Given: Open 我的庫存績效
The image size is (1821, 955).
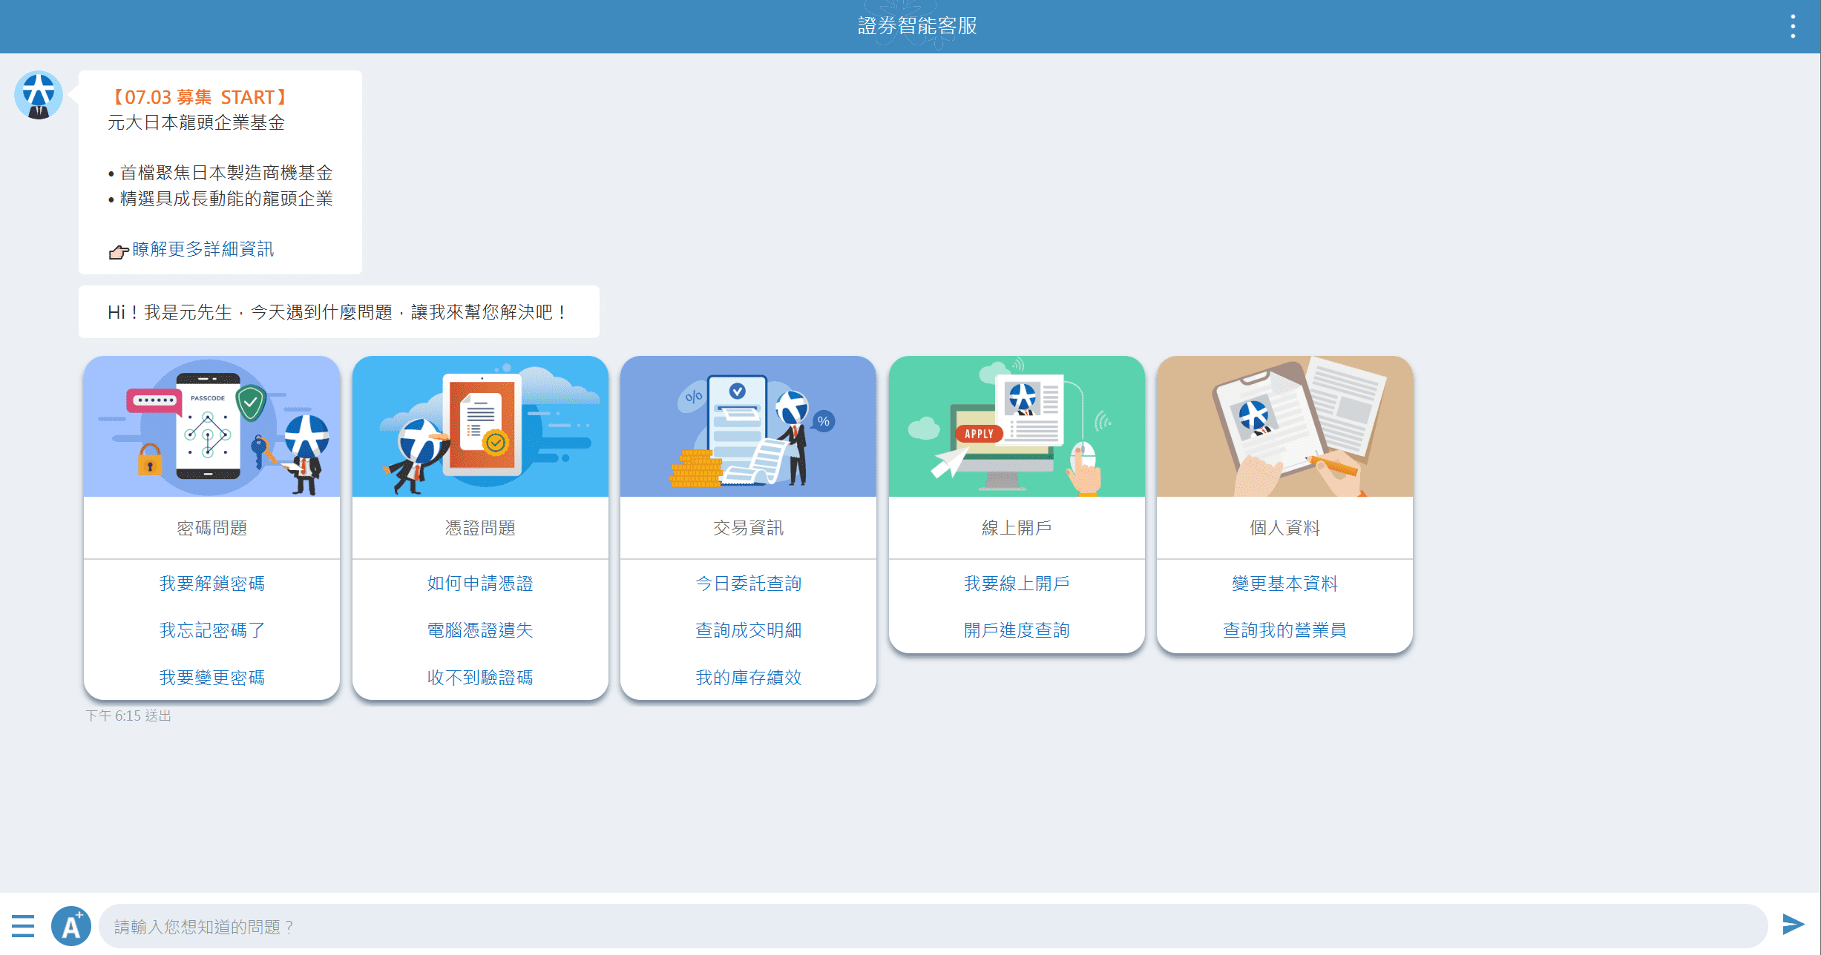Looking at the screenshot, I should 749,678.
